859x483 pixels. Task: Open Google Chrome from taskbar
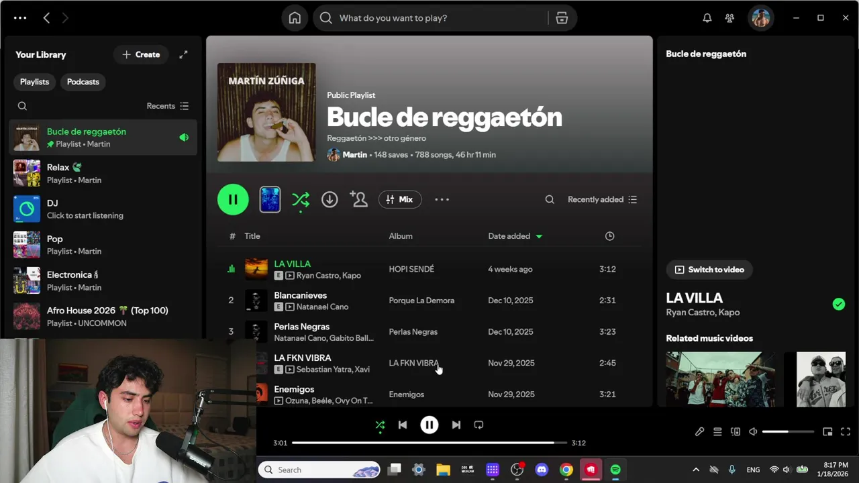pos(566,470)
